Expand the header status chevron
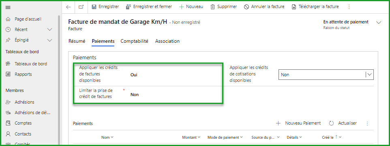Viewport: 390px width, 146px height. (x=379, y=23)
